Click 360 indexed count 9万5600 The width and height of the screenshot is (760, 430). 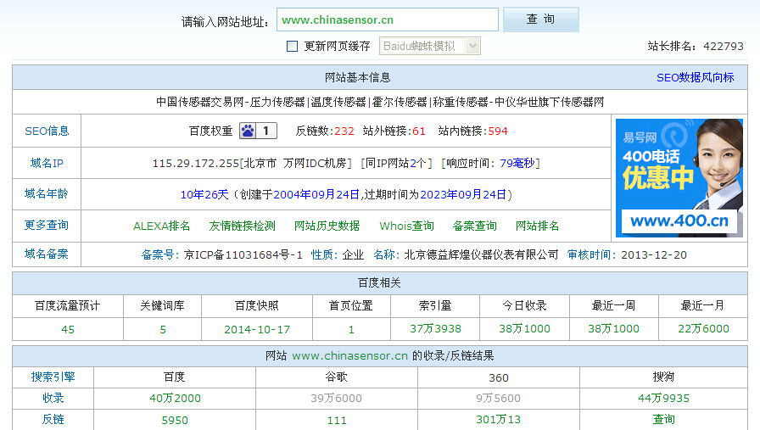click(x=498, y=399)
